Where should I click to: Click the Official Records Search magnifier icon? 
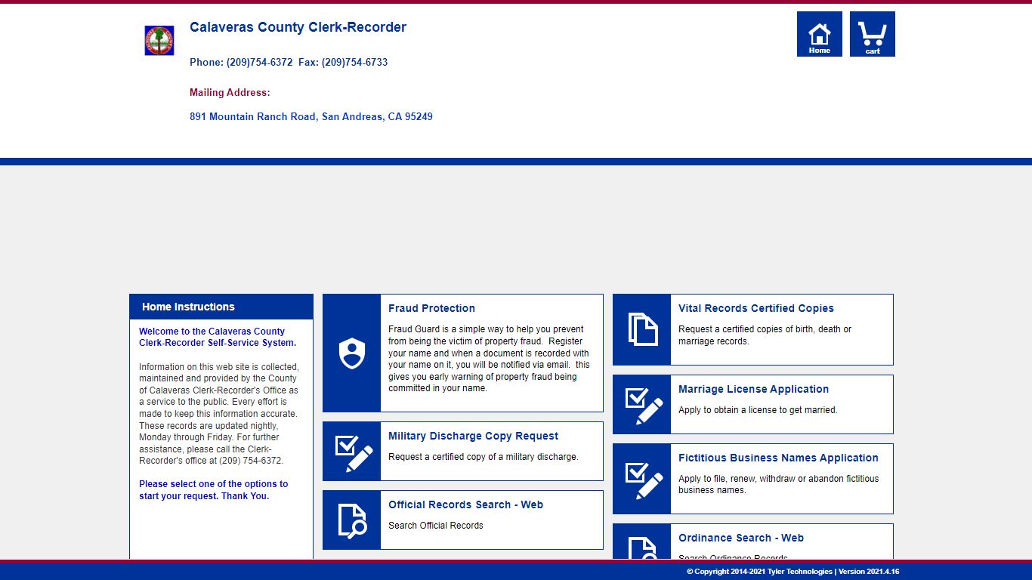click(x=352, y=520)
